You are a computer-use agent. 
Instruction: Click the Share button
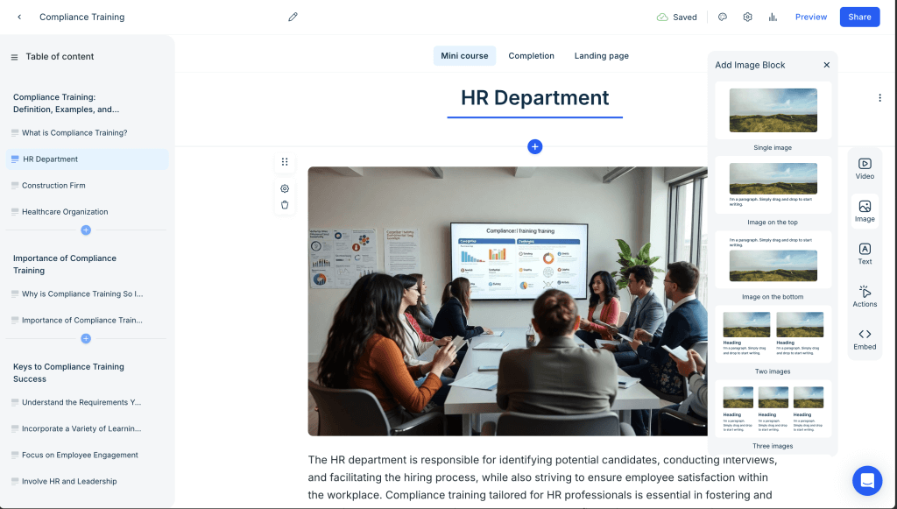[859, 17]
